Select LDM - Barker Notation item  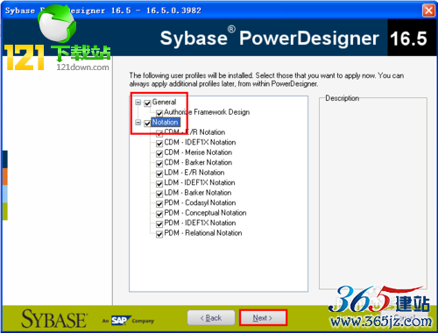point(198,193)
